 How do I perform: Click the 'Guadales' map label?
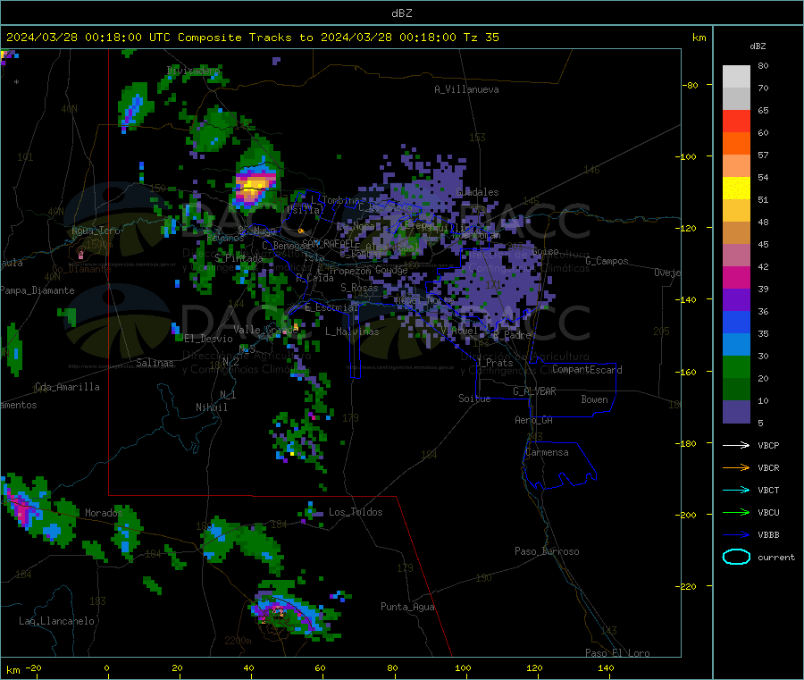click(477, 192)
